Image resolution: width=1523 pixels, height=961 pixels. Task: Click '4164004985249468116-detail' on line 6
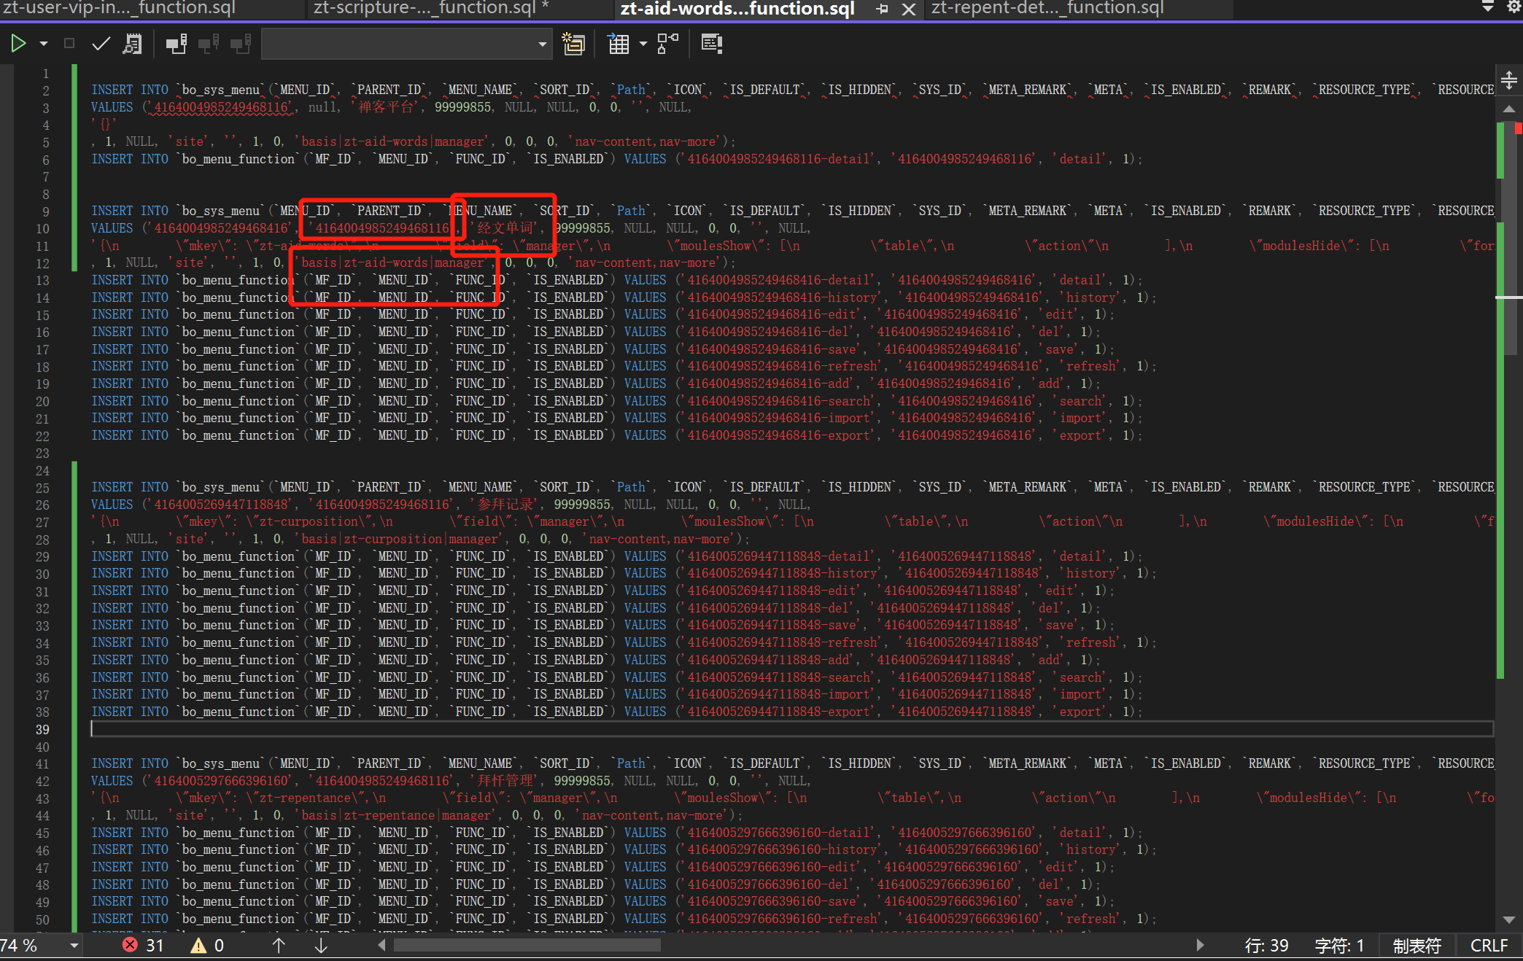778,160
